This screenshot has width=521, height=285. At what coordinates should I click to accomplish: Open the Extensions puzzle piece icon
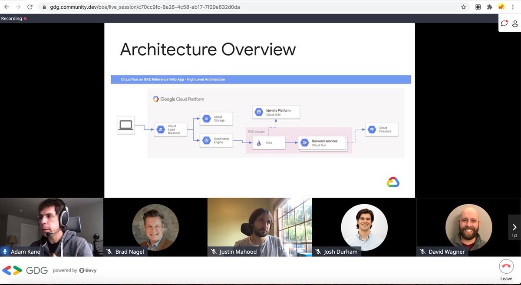point(490,7)
